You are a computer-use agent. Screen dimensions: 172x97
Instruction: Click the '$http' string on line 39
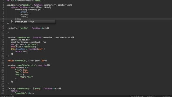coord(38,89)
